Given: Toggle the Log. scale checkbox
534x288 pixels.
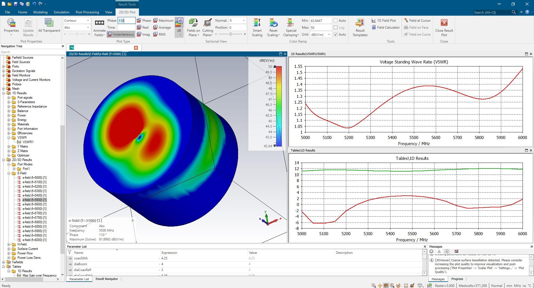Looking at the screenshot, I should 336,28.
